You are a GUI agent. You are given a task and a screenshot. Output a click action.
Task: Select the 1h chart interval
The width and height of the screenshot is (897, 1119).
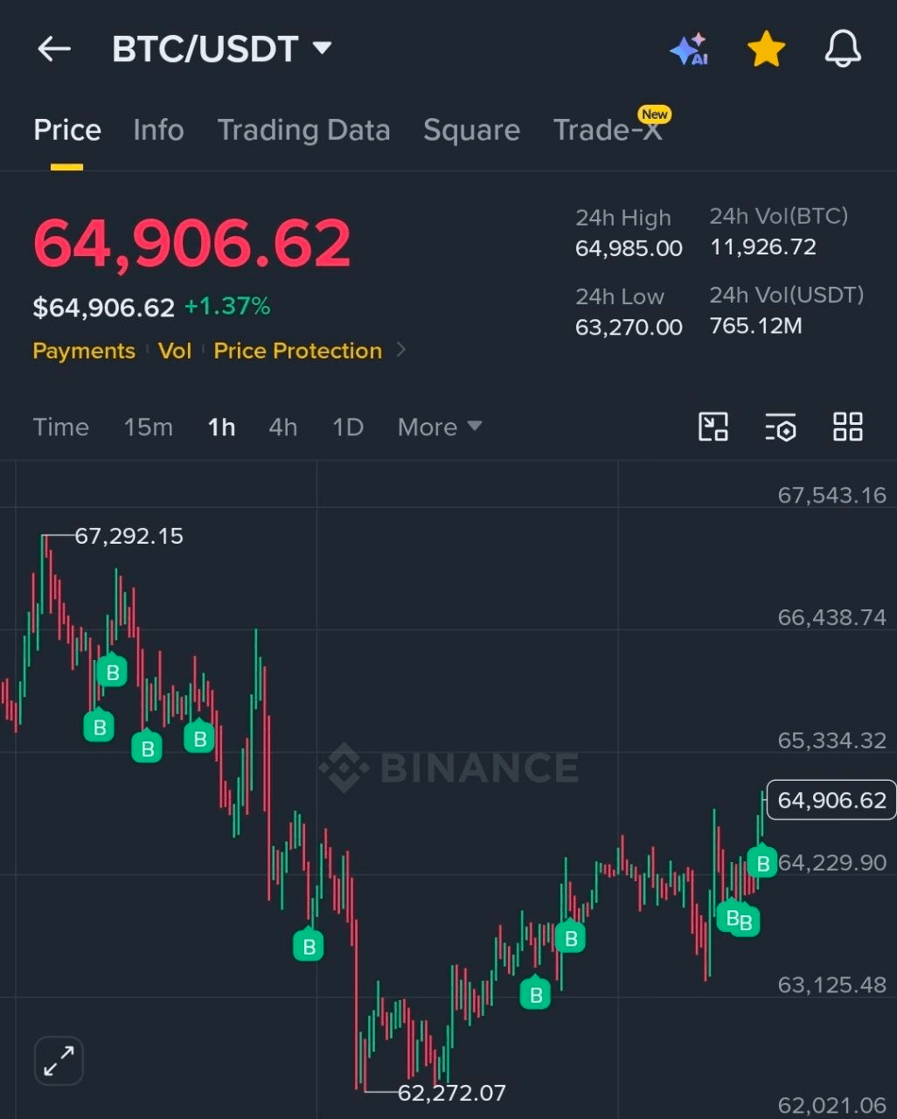pos(221,427)
